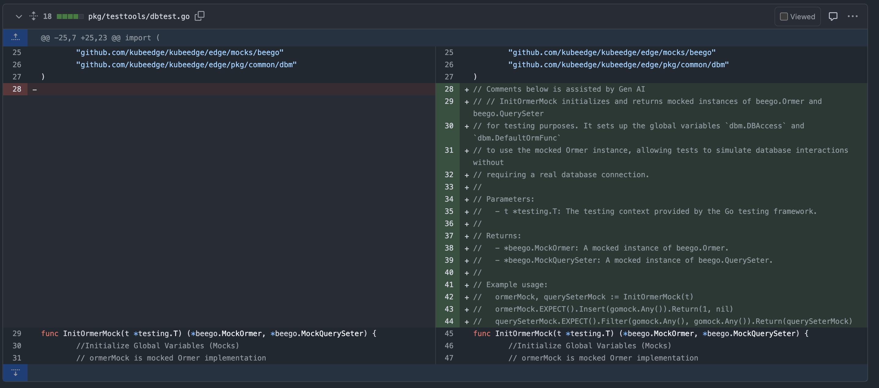Click the pkg/testtools/dbtest.go file name link
The image size is (879, 388).
tap(139, 16)
